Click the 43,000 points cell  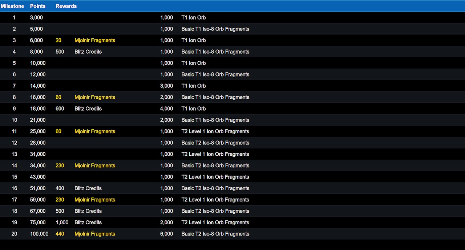click(x=38, y=177)
